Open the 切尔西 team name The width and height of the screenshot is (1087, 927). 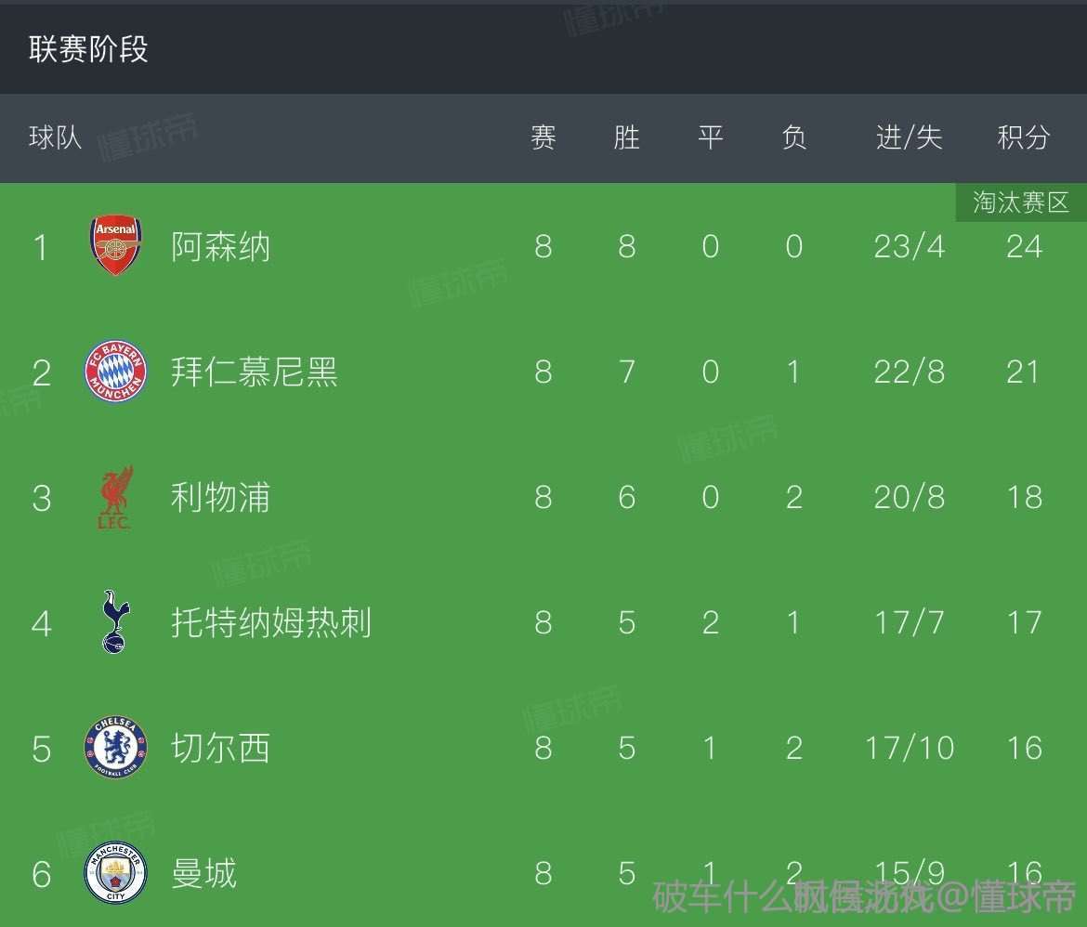click(221, 748)
